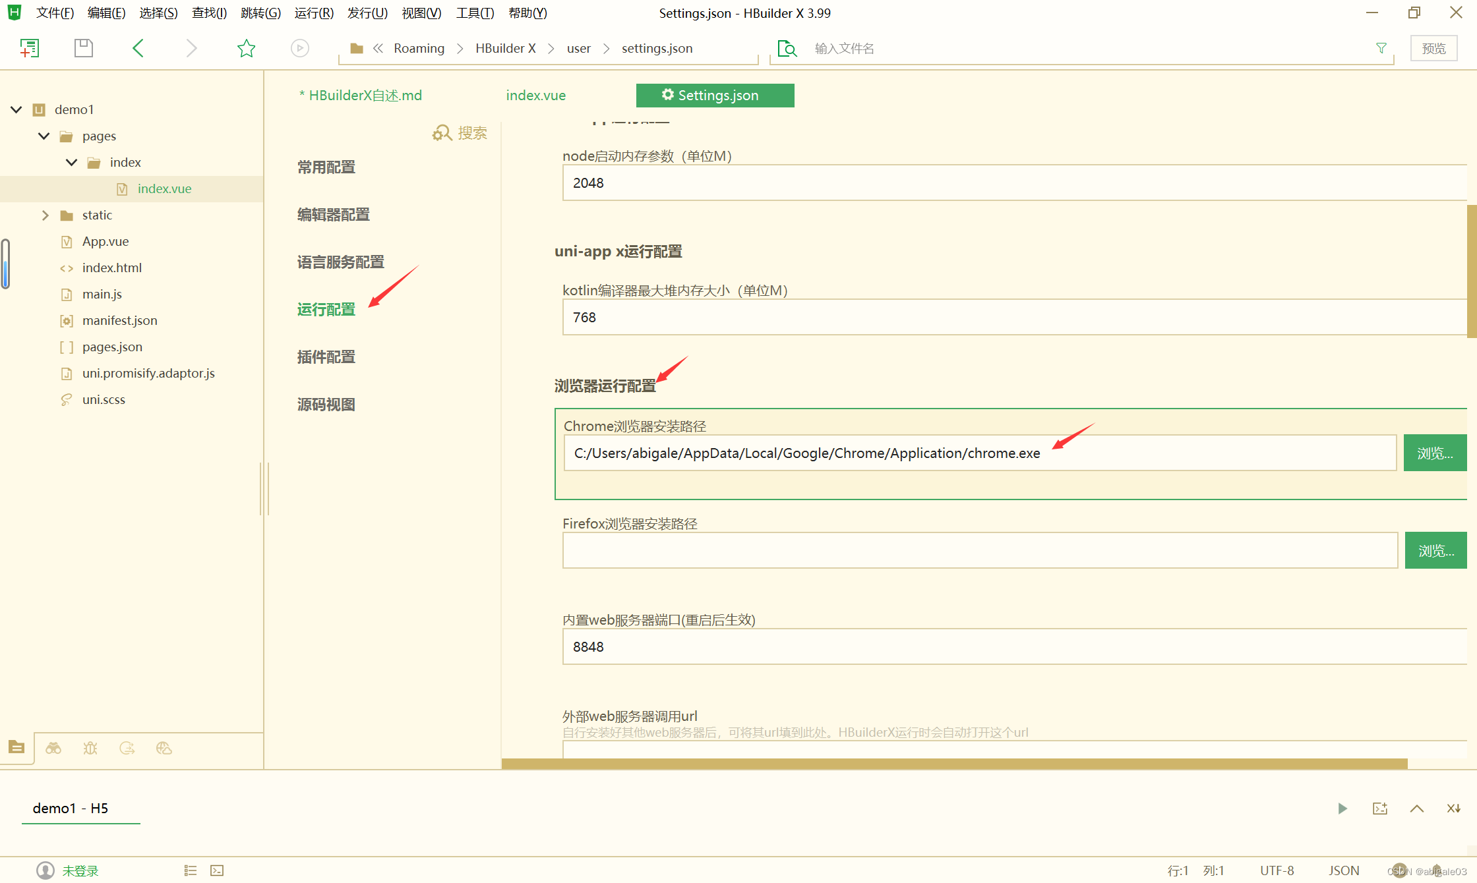The height and width of the screenshot is (883, 1477).
Task: Click web server port field showing 8848
Action: (1014, 646)
